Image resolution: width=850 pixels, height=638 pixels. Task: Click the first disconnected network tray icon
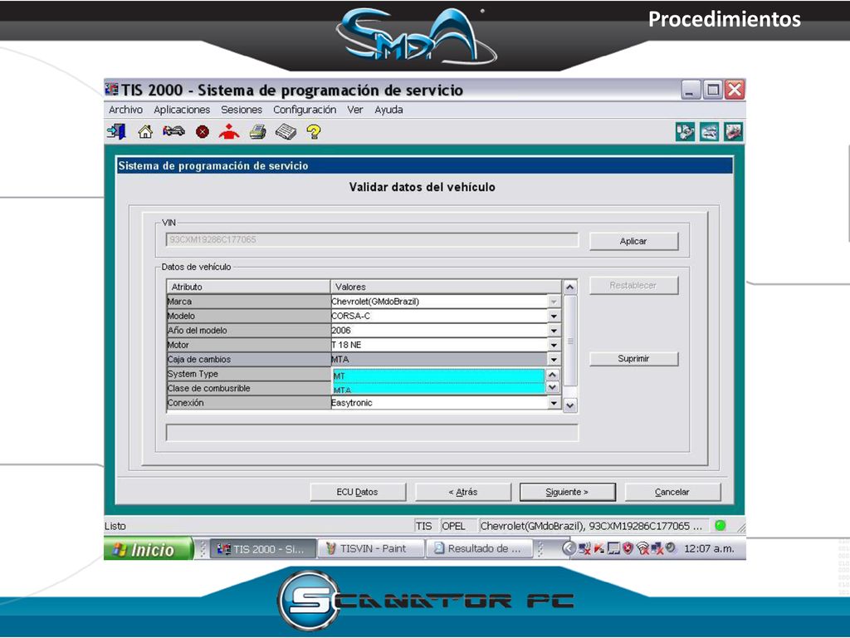584,548
